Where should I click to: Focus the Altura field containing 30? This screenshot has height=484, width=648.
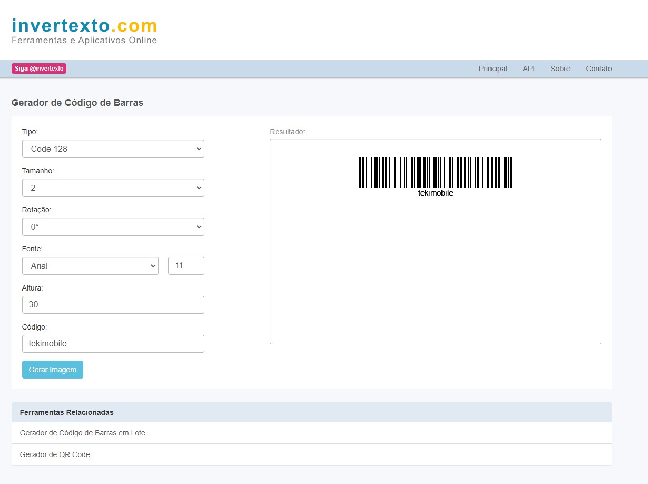click(113, 305)
